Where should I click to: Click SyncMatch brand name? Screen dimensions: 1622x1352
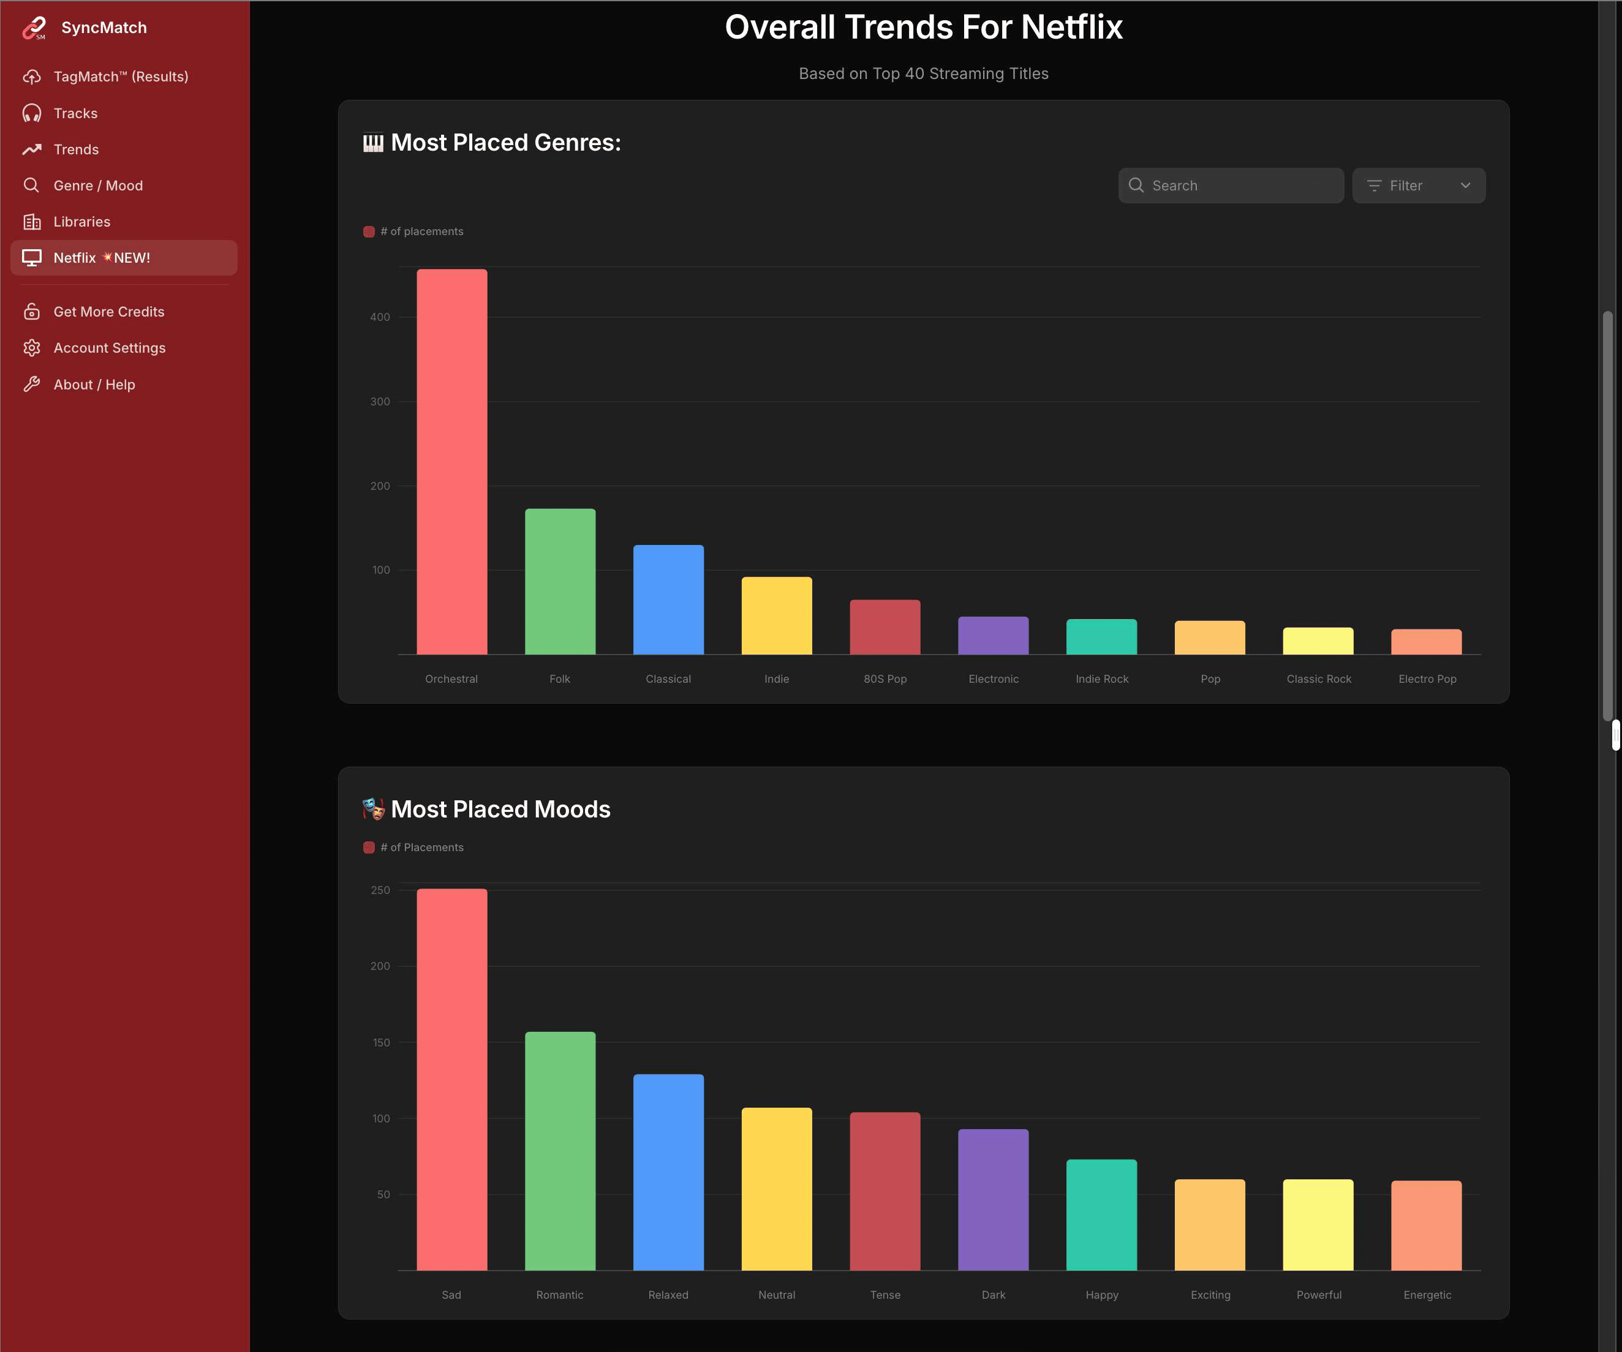point(104,28)
